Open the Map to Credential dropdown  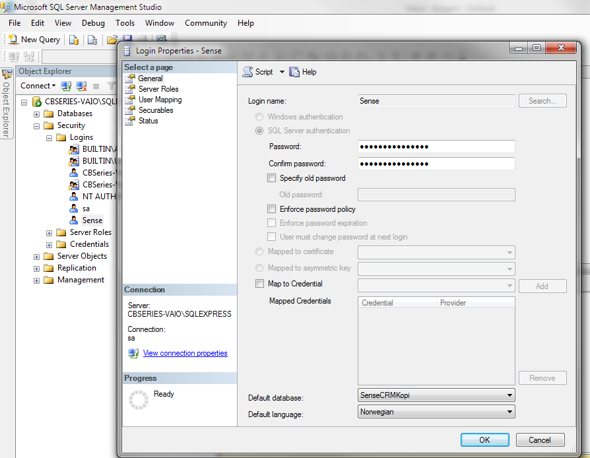pos(509,286)
